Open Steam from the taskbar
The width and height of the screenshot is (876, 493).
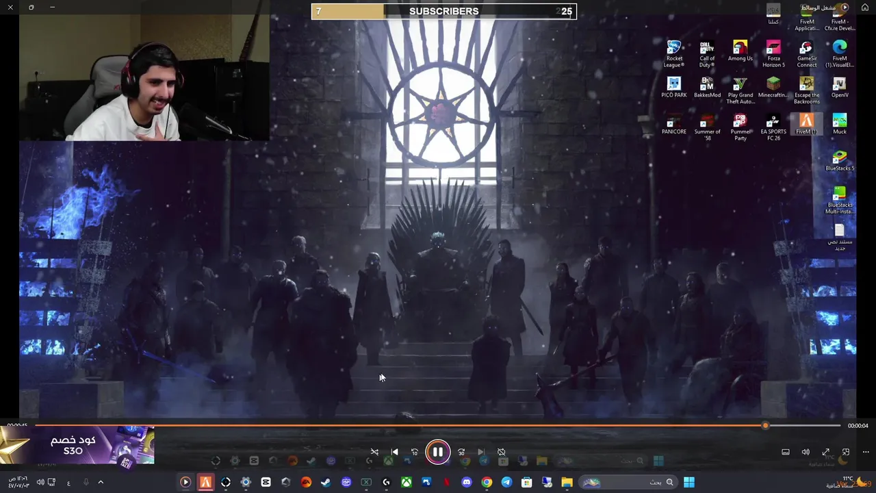[x=326, y=482]
